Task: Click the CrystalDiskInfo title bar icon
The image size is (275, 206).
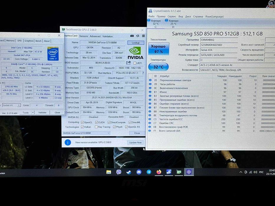Action: 150,11
